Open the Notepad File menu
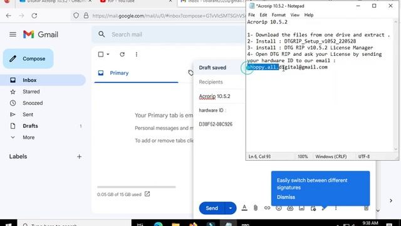 [252, 15]
